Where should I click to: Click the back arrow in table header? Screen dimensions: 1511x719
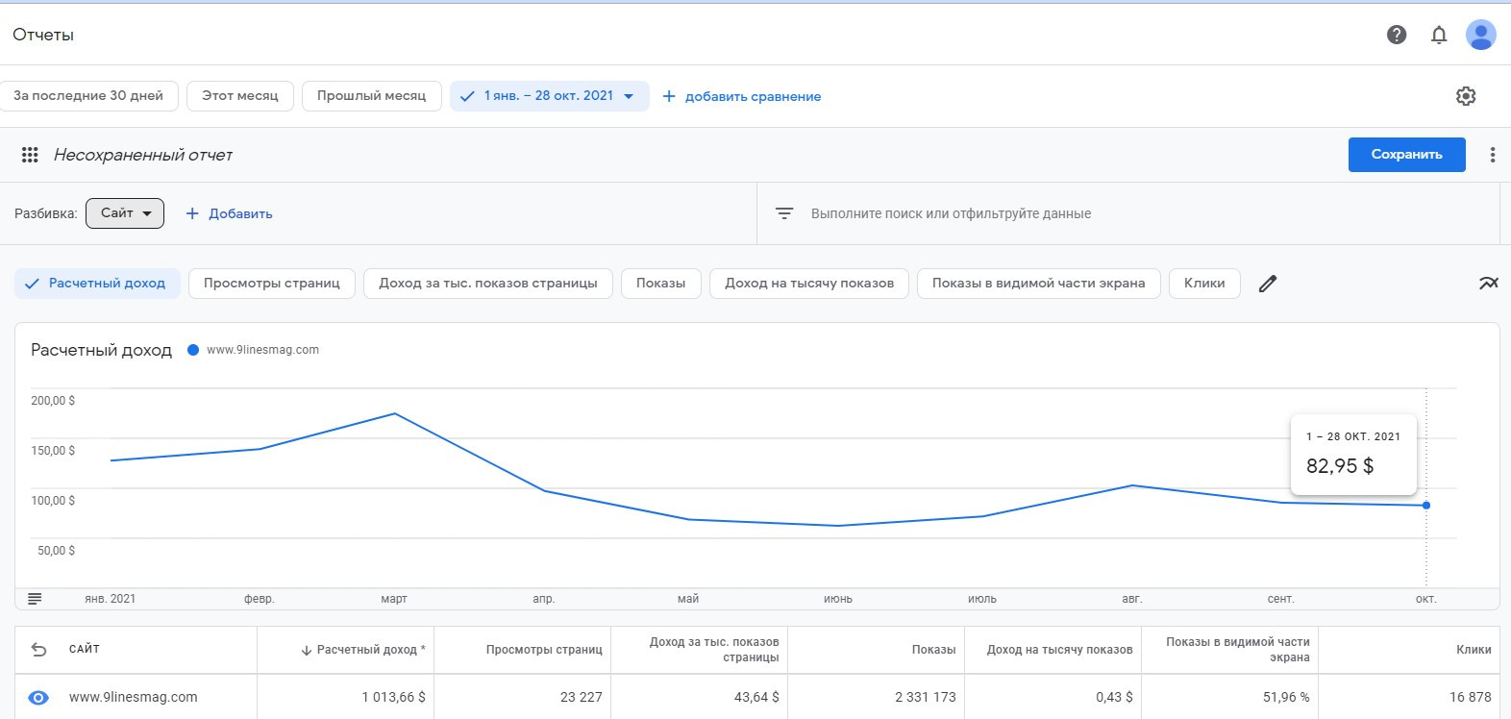38,650
